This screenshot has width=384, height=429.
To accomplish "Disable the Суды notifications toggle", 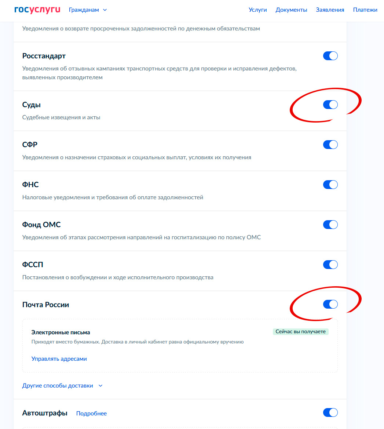I will [330, 105].
